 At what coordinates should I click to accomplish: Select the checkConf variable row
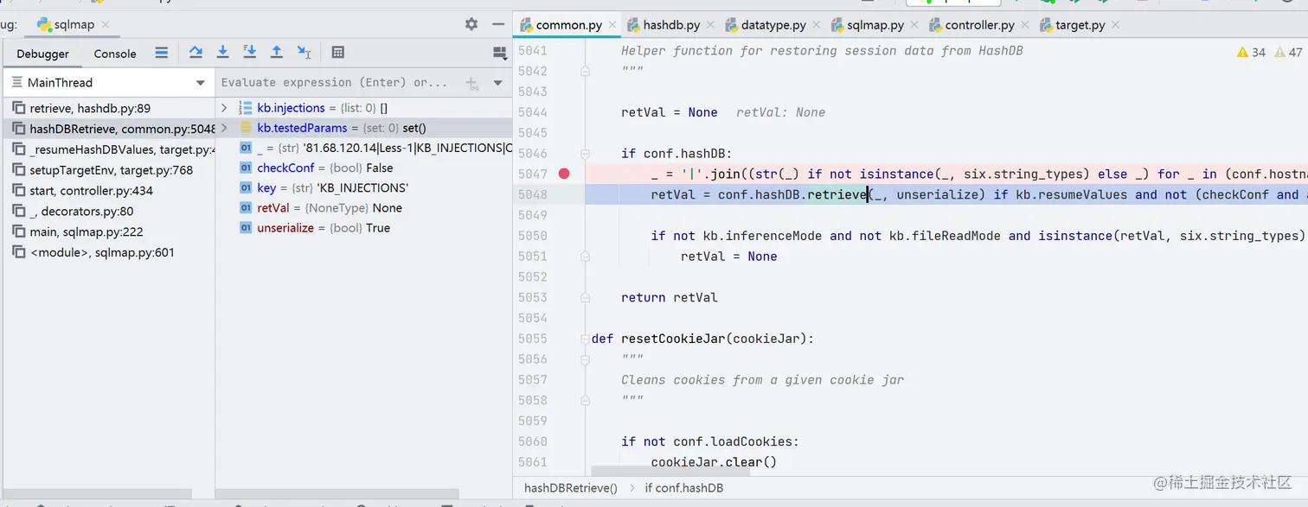point(363,168)
